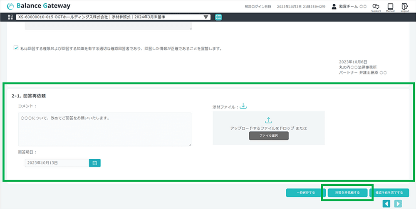416x209 pixels.
Task: Expand the XS-60000010-015 confirmation dropdown
Action: pyautogui.click(x=206, y=17)
